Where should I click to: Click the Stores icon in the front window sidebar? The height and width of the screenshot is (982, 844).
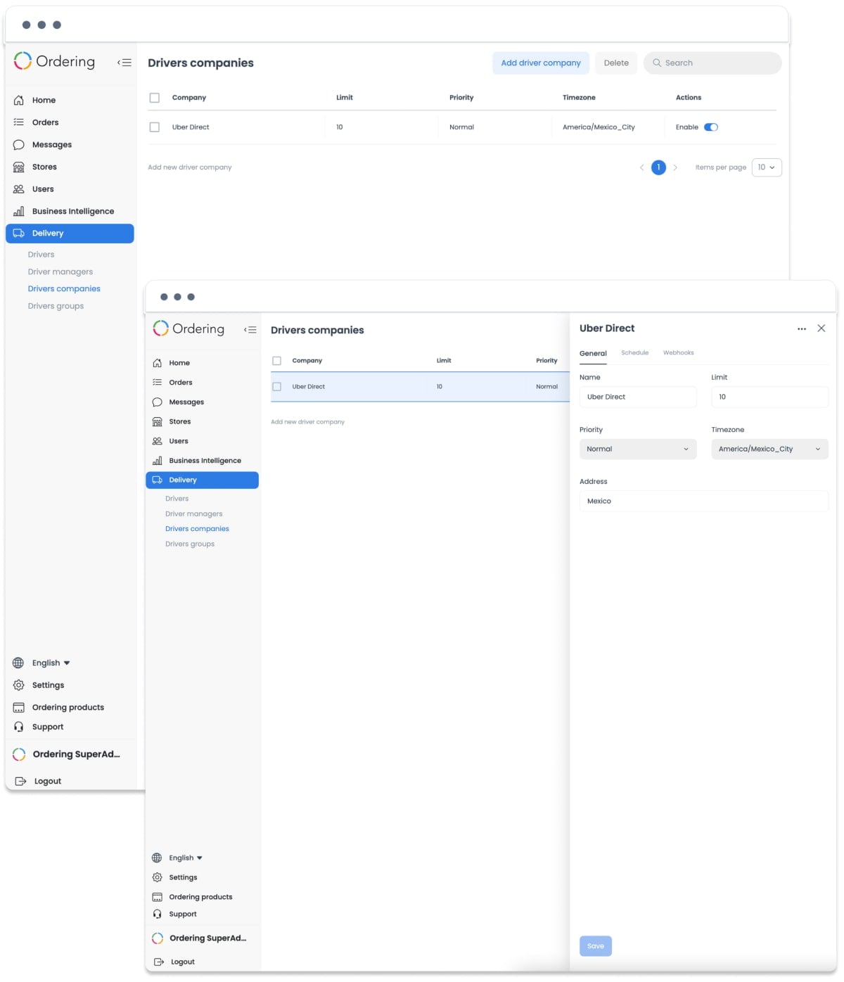pyautogui.click(x=158, y=422)
